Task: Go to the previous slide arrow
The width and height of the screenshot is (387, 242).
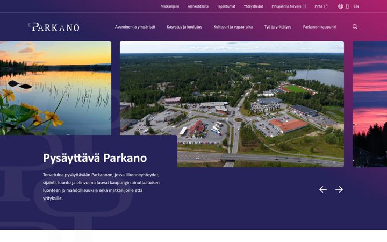Action: coord(323,189)
